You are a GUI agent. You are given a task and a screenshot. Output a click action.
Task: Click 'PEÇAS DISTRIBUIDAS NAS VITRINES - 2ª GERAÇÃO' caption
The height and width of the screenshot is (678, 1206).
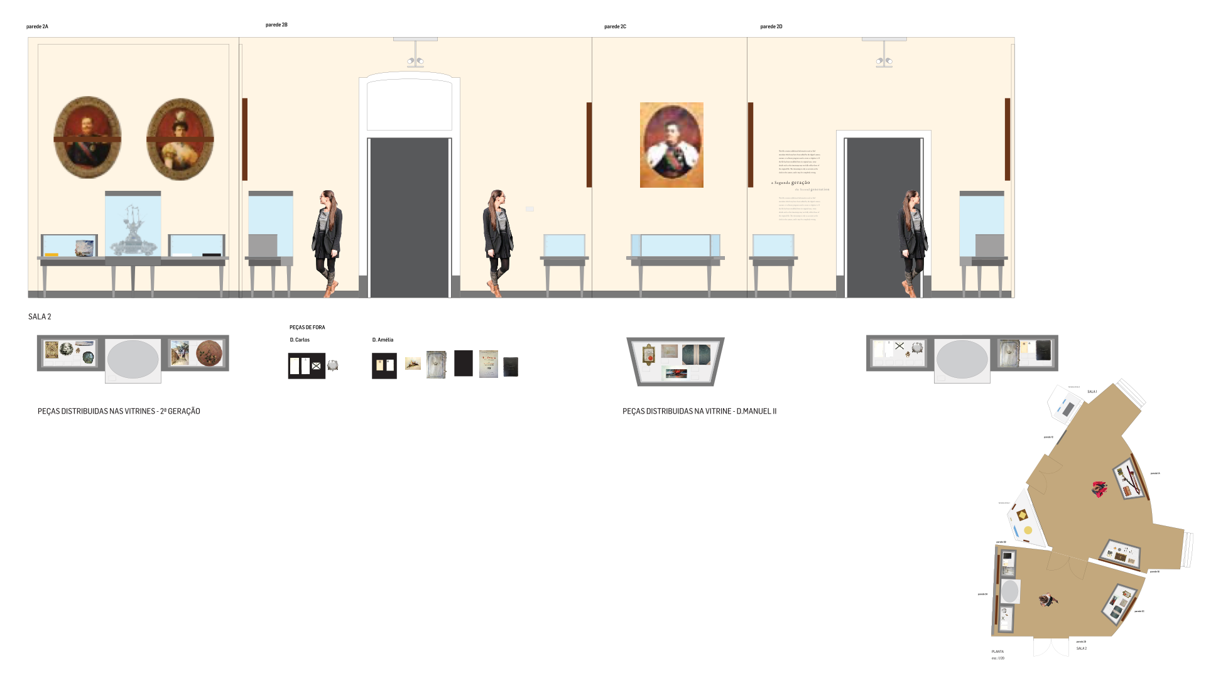point(119,412)
